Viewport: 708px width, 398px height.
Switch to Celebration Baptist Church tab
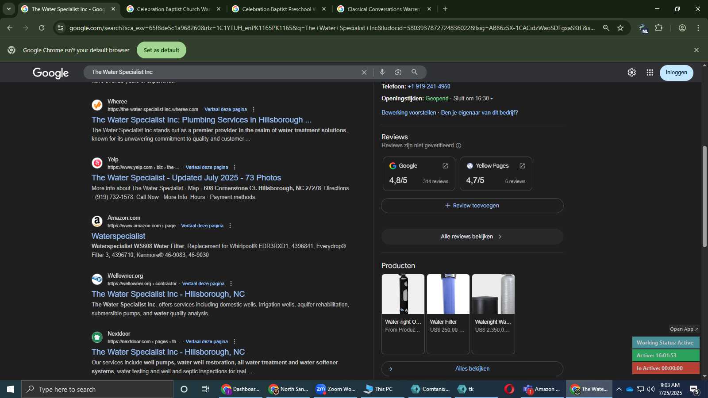tap(173, 9)
